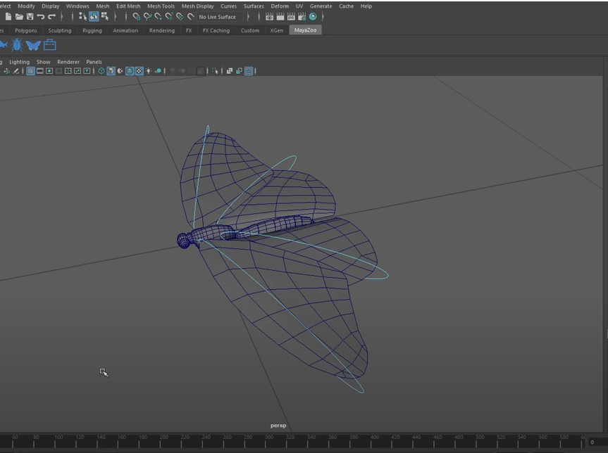This screenshot has width=608, height=453.
Task: Select a butterfly icon on the MayaZoo shelf
Action: 32,44
